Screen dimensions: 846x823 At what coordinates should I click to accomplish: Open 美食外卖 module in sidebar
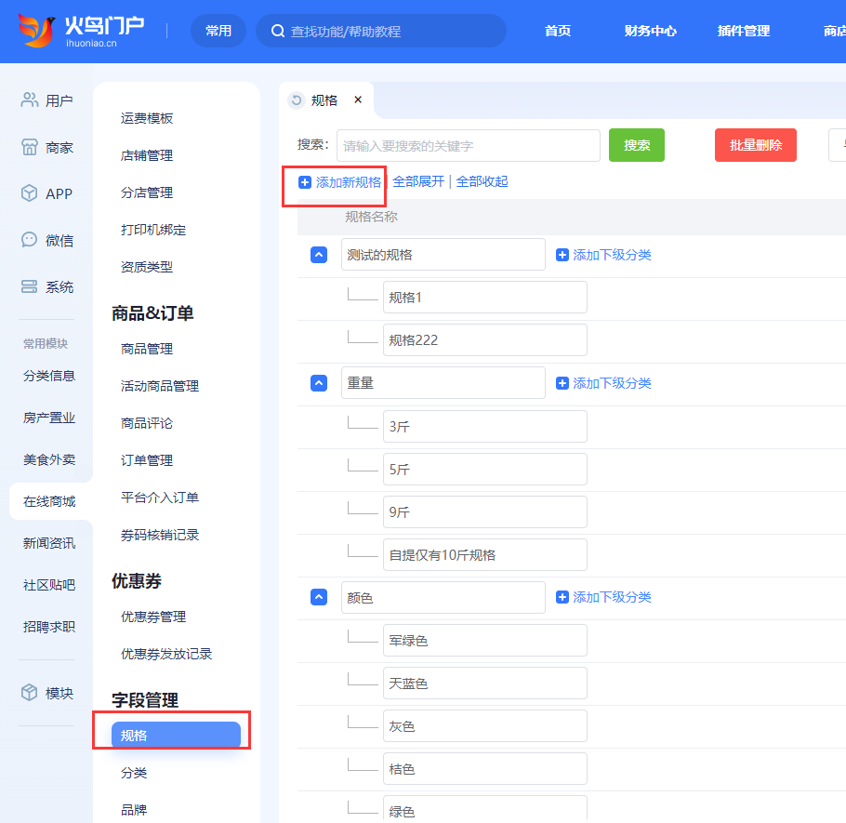[49, 459]
